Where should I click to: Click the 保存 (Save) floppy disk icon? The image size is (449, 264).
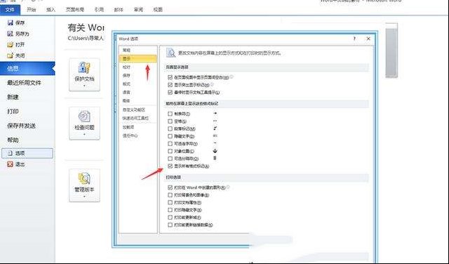coord(11,22)
